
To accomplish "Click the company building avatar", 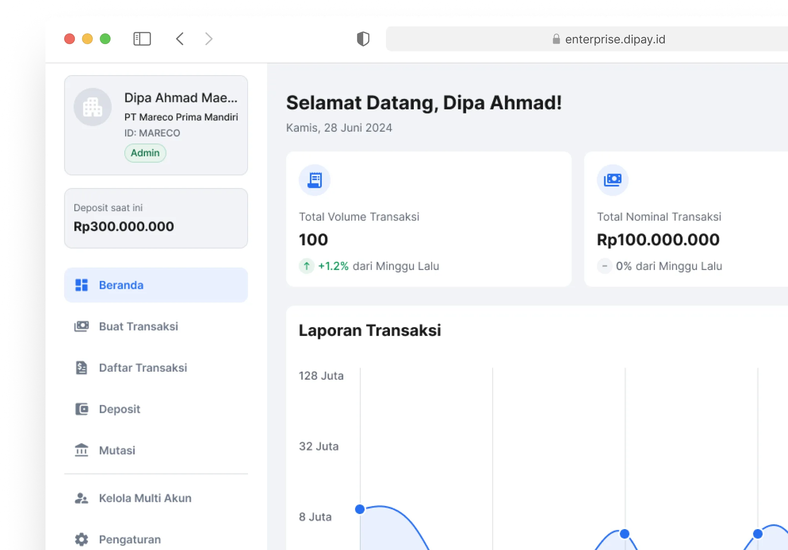I will 92,107.
